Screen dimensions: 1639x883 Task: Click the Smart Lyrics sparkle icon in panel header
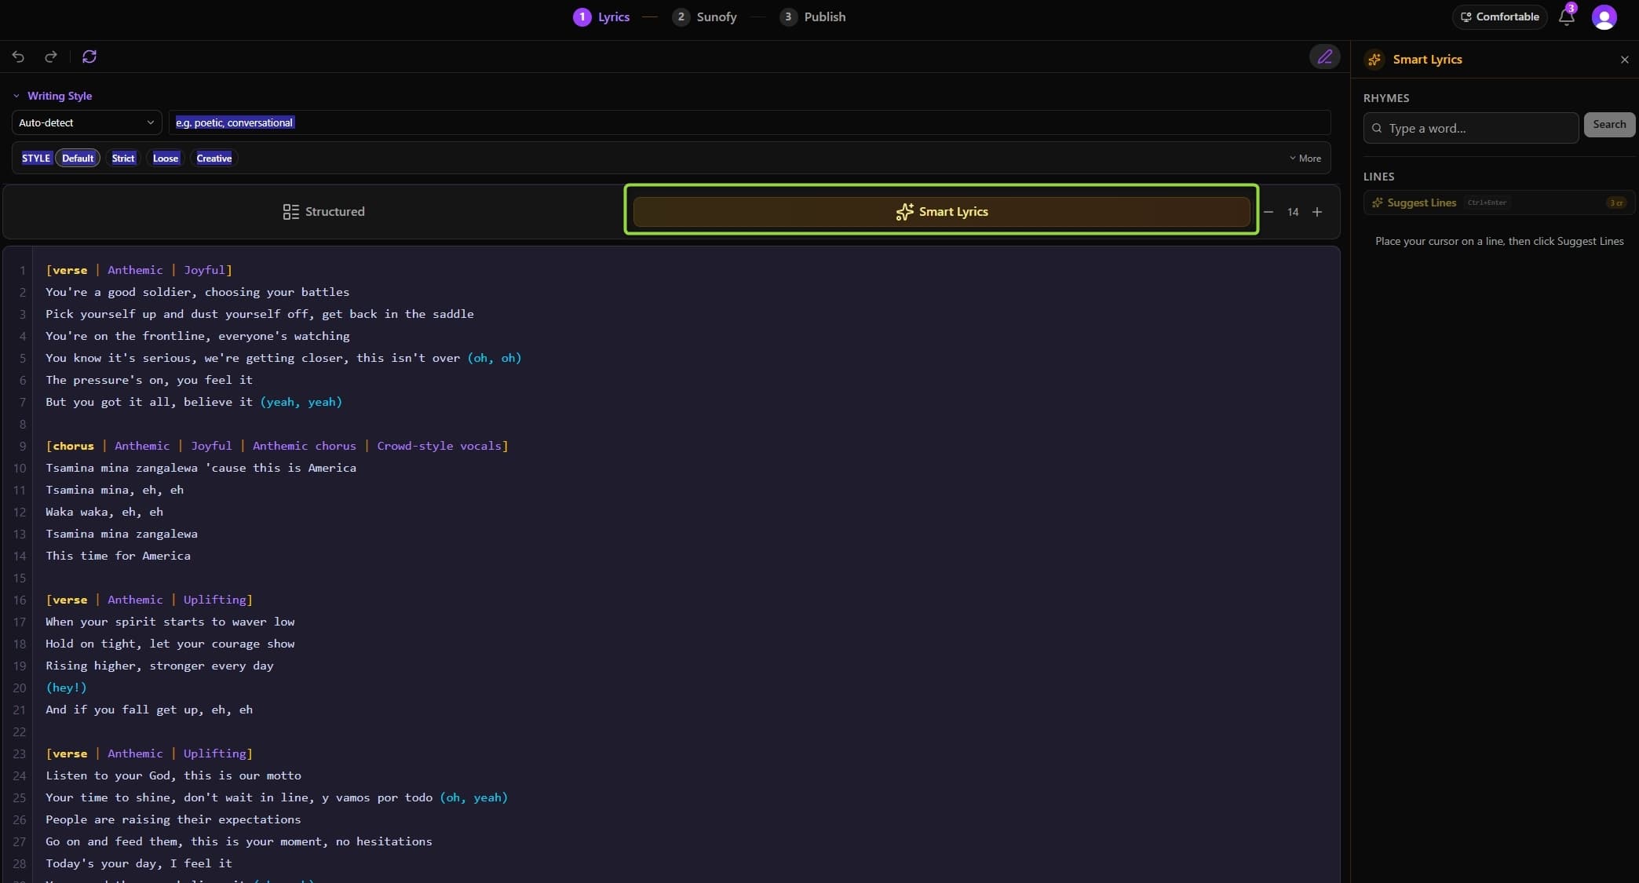tap(1374, 60)
